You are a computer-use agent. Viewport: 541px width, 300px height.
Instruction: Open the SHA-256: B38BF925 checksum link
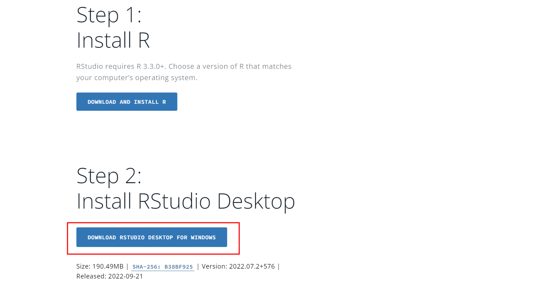[163, 267]
